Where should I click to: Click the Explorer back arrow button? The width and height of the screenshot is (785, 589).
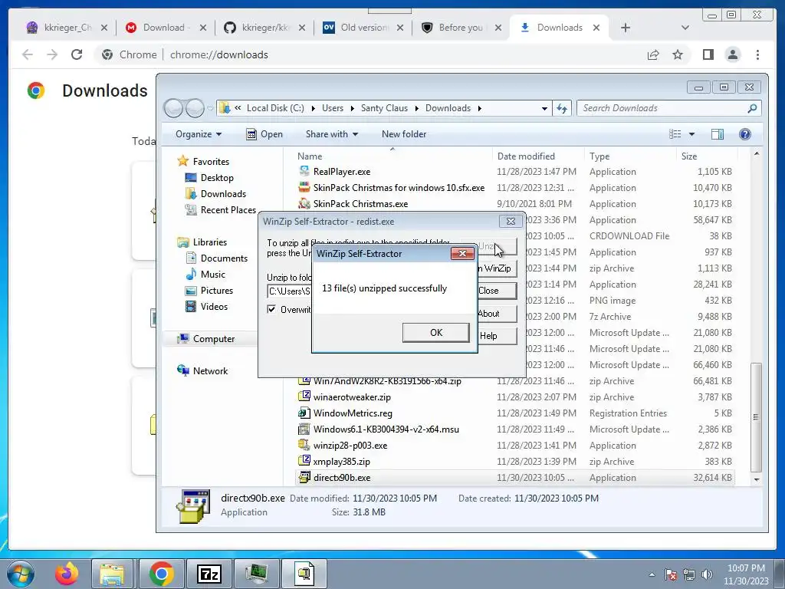173,108
